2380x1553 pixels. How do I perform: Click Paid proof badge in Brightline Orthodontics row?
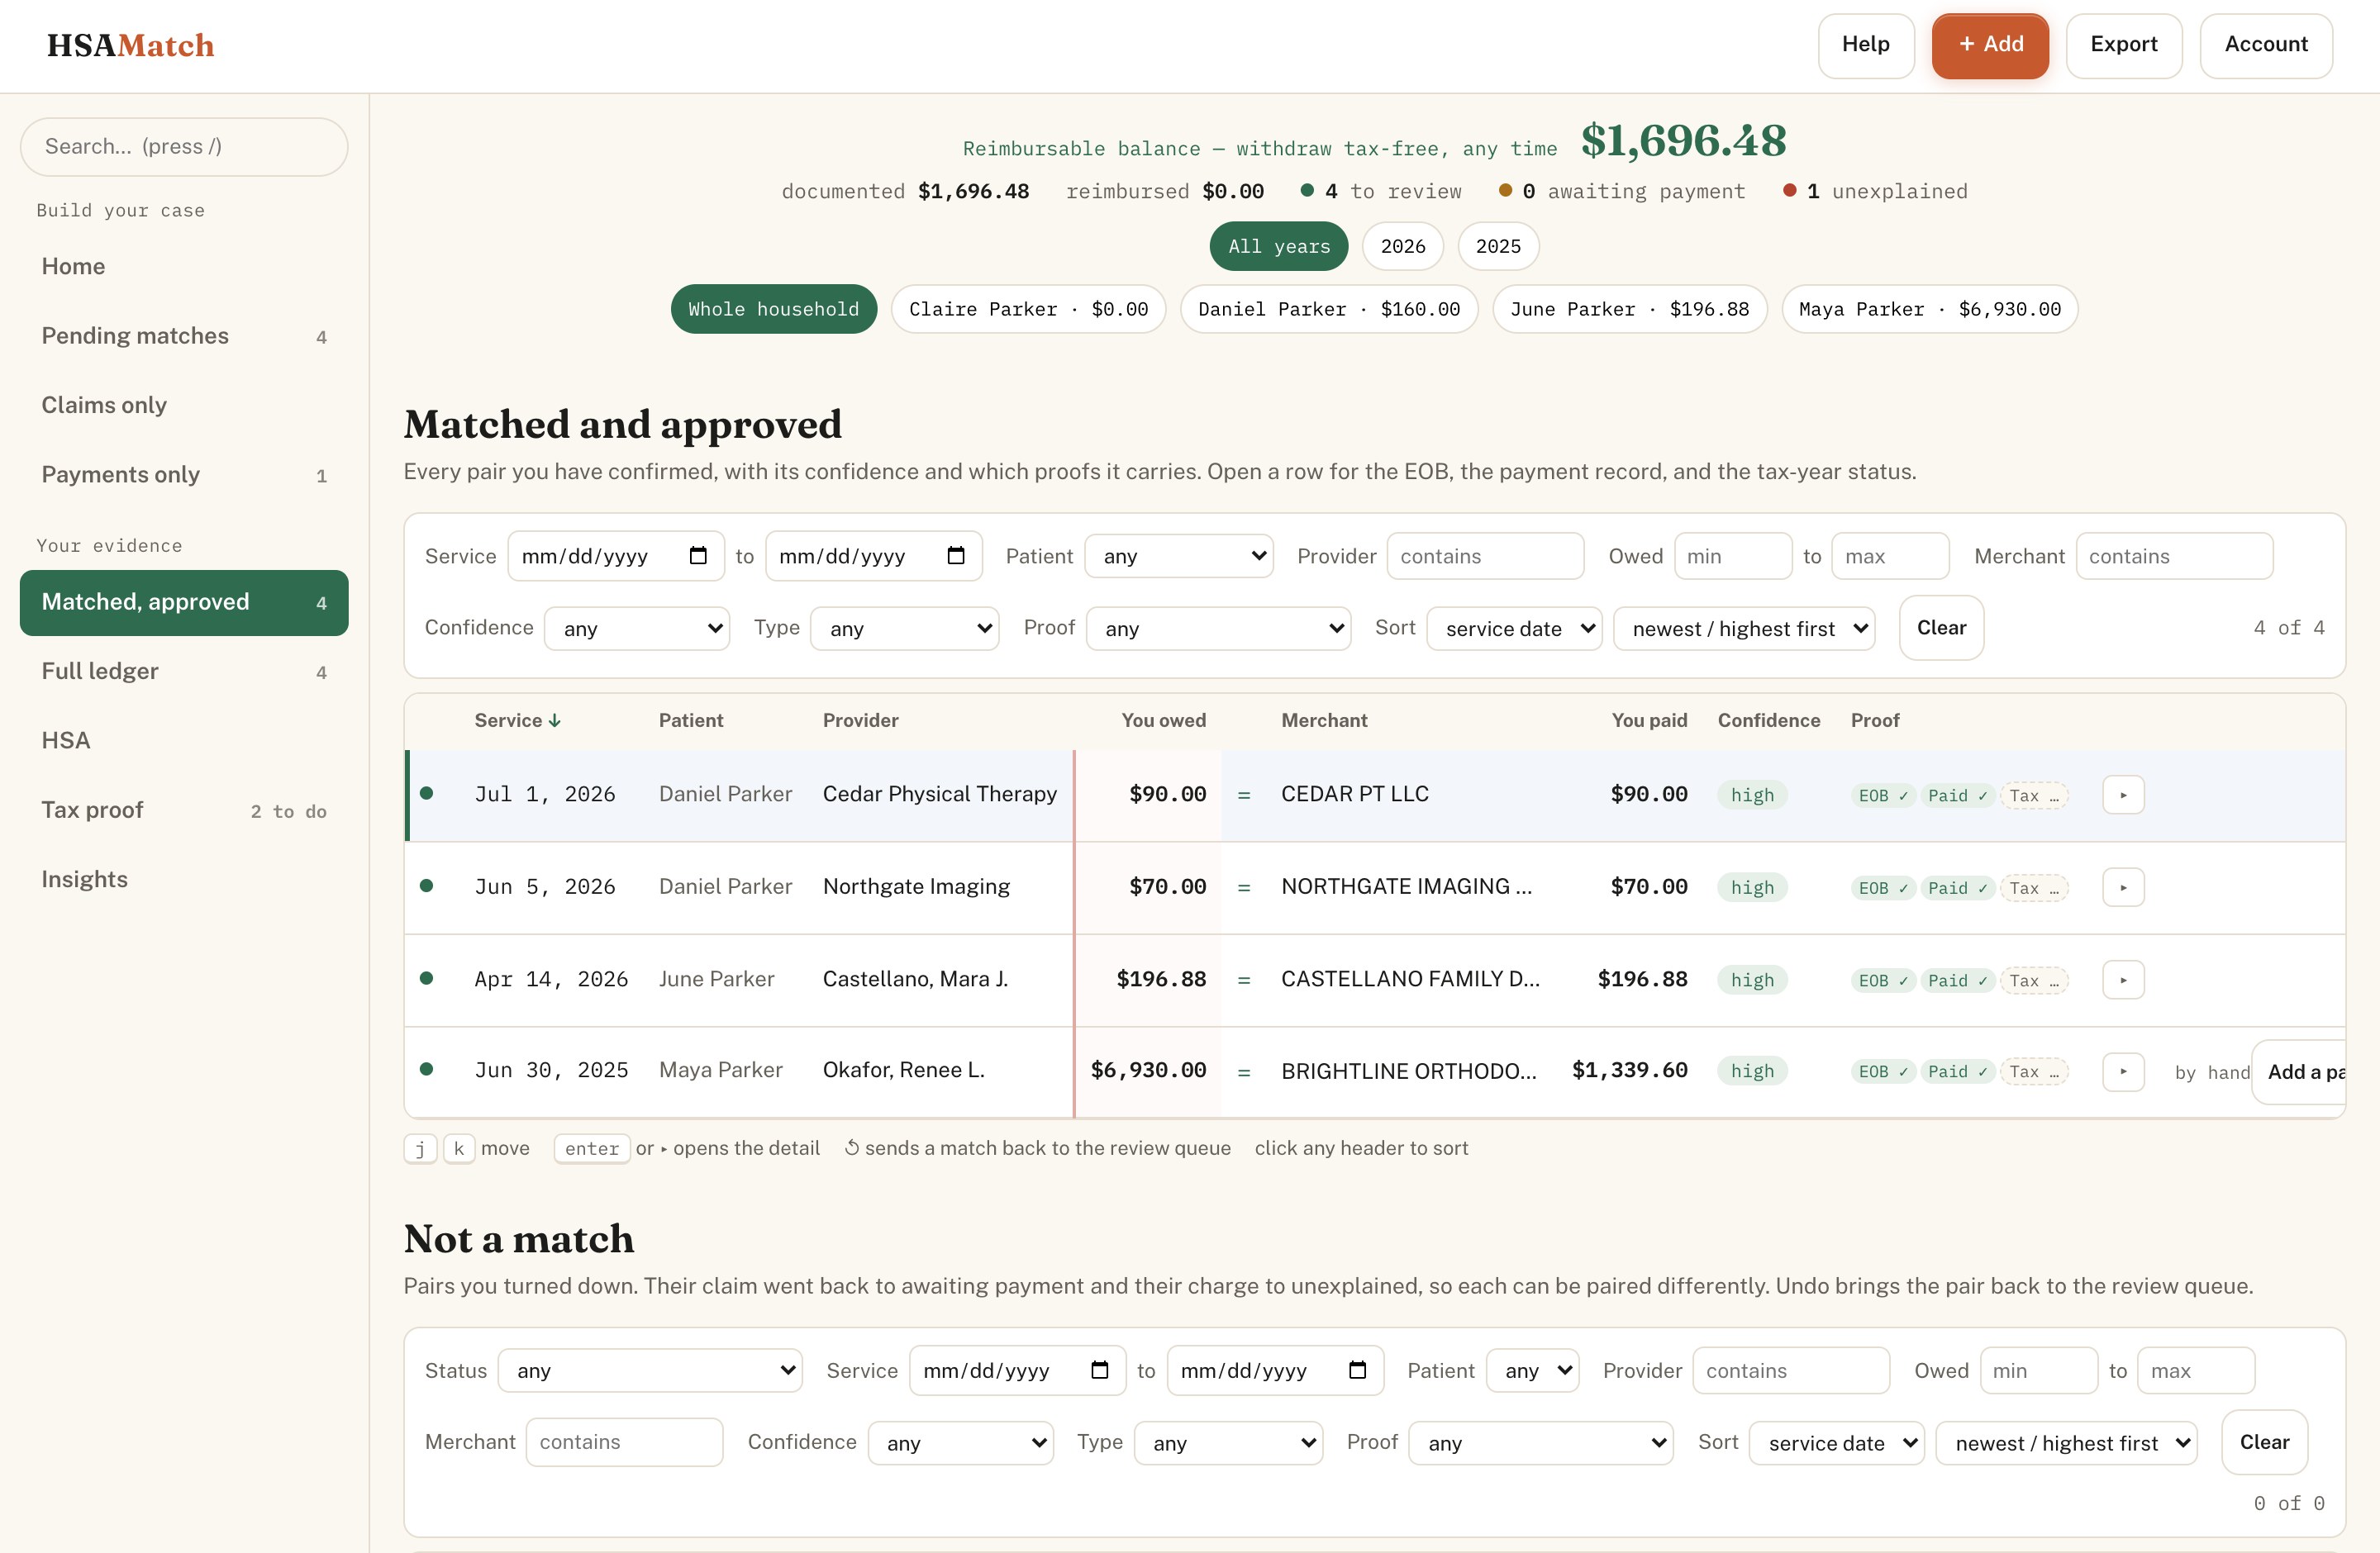coord(1957,1071)
